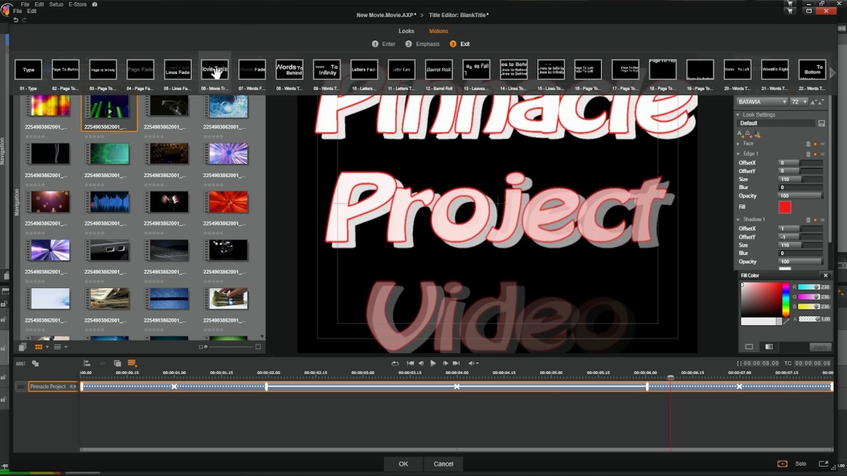Click the rainbow hue strip in Fill Color

786,299
